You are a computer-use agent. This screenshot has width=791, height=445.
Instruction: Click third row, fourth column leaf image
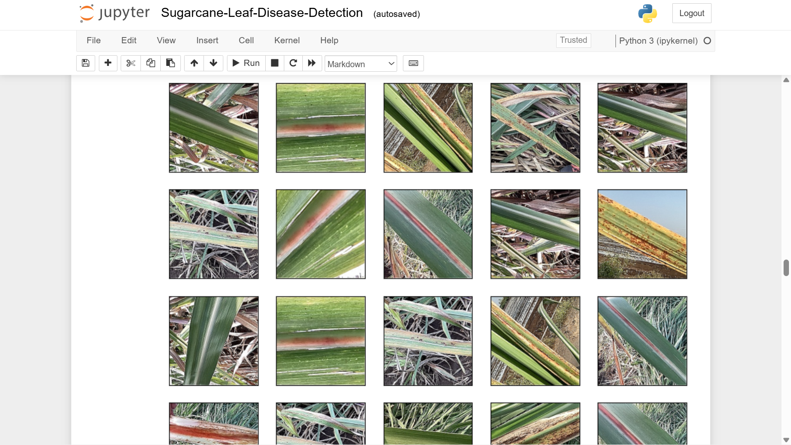point(535,341)
